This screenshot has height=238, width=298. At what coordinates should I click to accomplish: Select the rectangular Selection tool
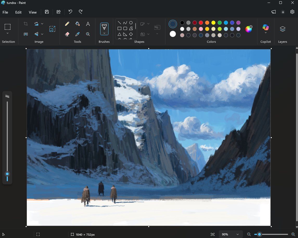(x=8, y=27)
